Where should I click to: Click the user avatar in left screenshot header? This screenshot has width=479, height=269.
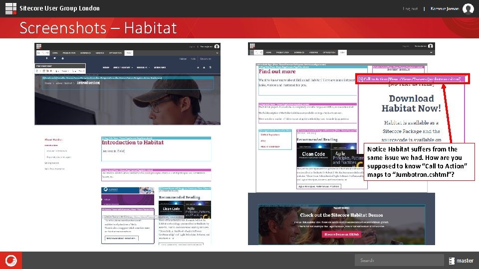click(217, 46)
